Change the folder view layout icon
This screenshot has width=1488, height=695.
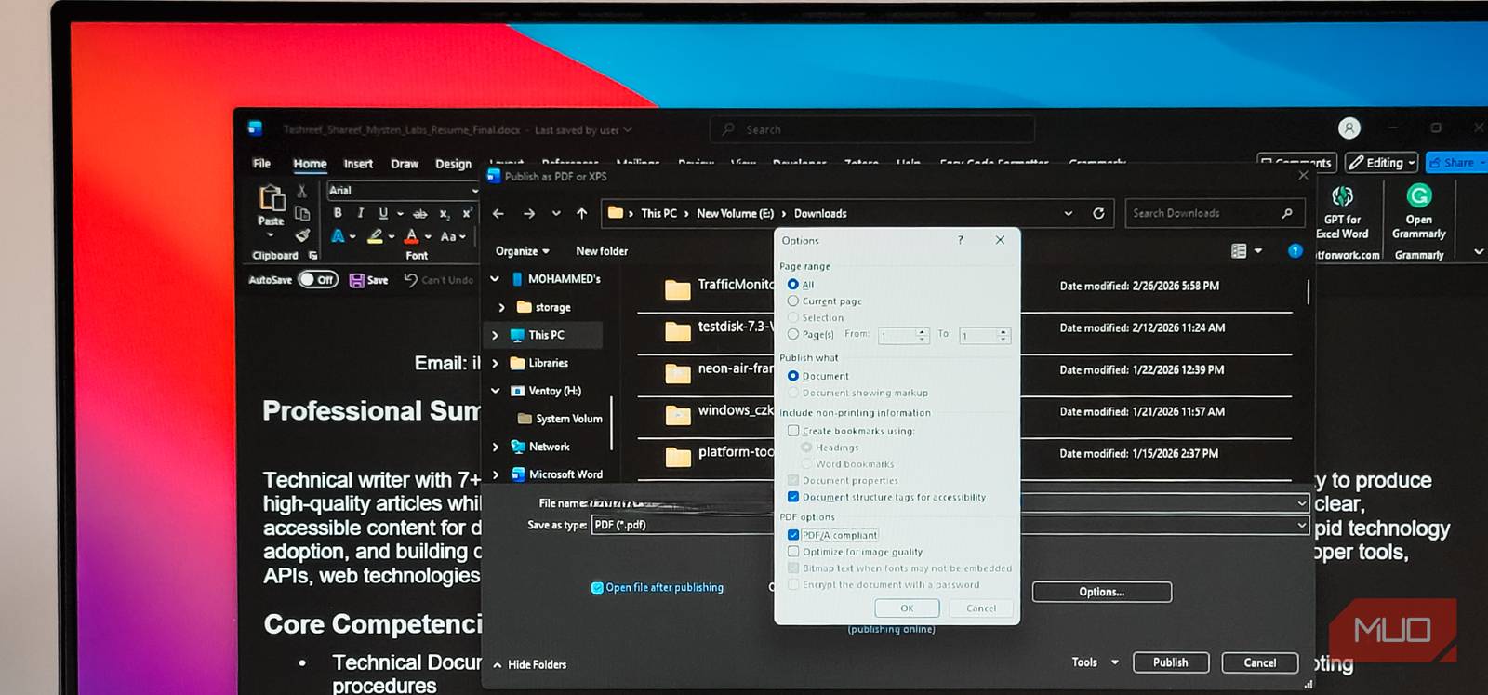click(1239, 250)
